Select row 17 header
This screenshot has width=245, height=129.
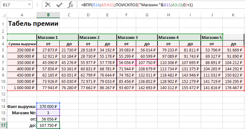tap(3, 126)
